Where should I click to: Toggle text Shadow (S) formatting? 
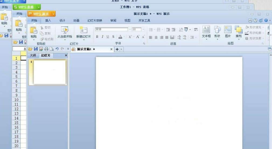click(x=113, y=37)
